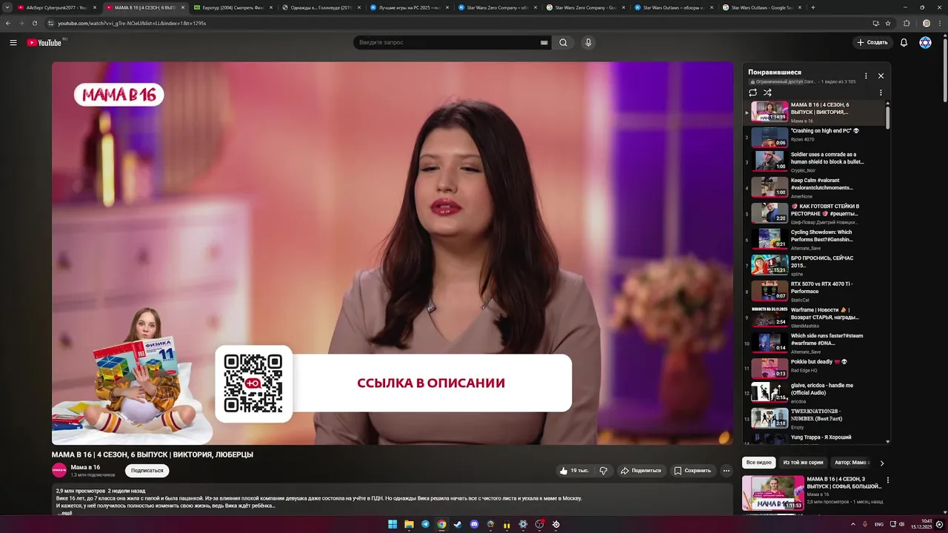Open glaive, ericdoa - handle me video
Screen dimensions: 948x533
(x=815, y=392)
